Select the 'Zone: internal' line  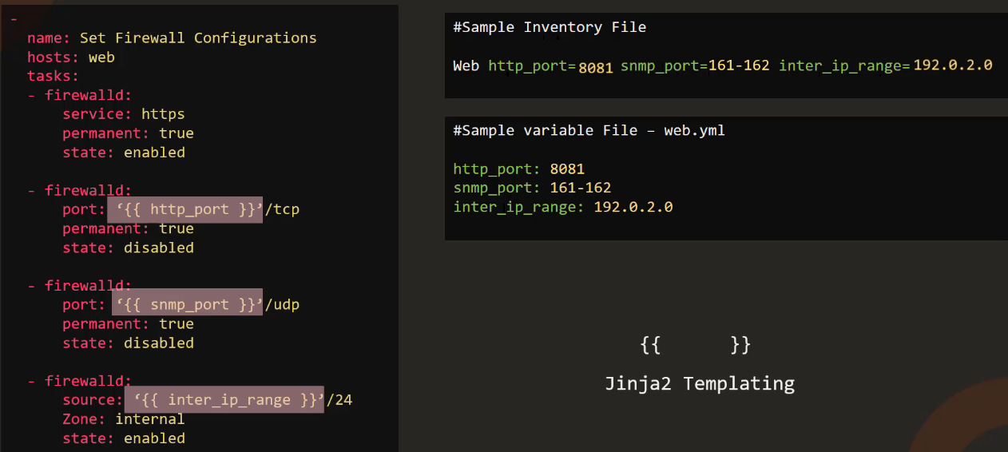pos(124,419)
